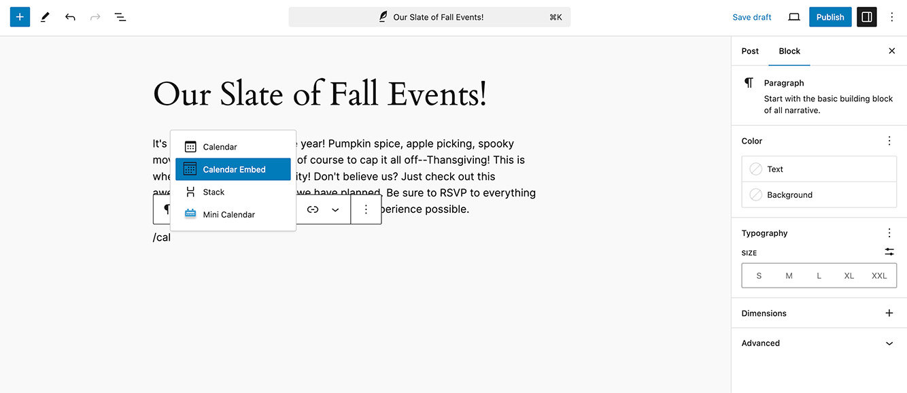Toggle the Settings sidebar panel
907x393 pixels.
866,17
